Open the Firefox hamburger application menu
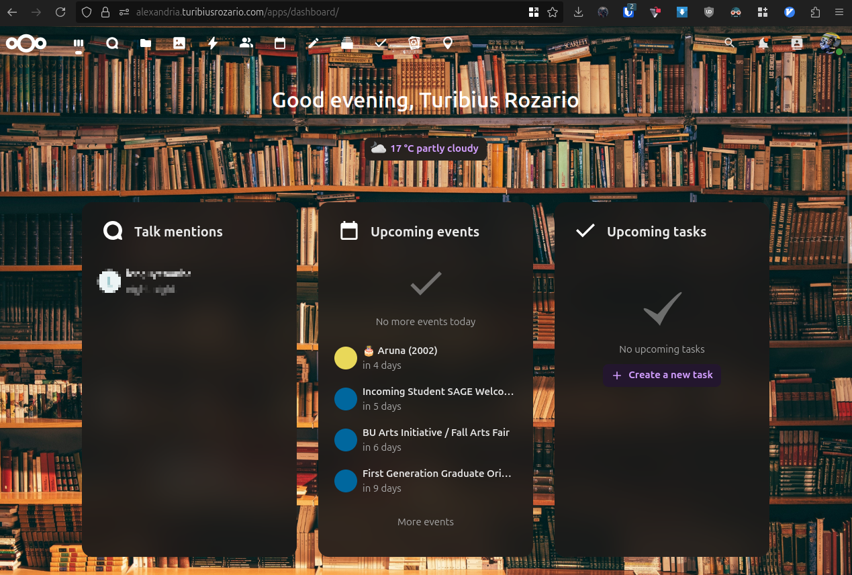 coord(839,12)
